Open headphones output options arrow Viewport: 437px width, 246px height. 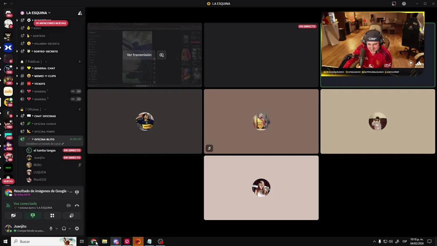click(70, 229)
